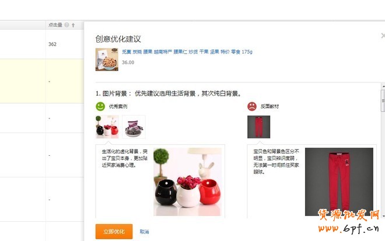Click the dialog scrollbar thumb handle

(383, 101)
